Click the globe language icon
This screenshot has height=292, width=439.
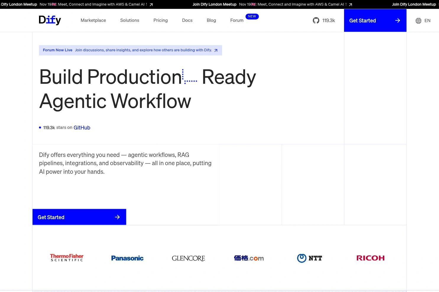(418, 21)
